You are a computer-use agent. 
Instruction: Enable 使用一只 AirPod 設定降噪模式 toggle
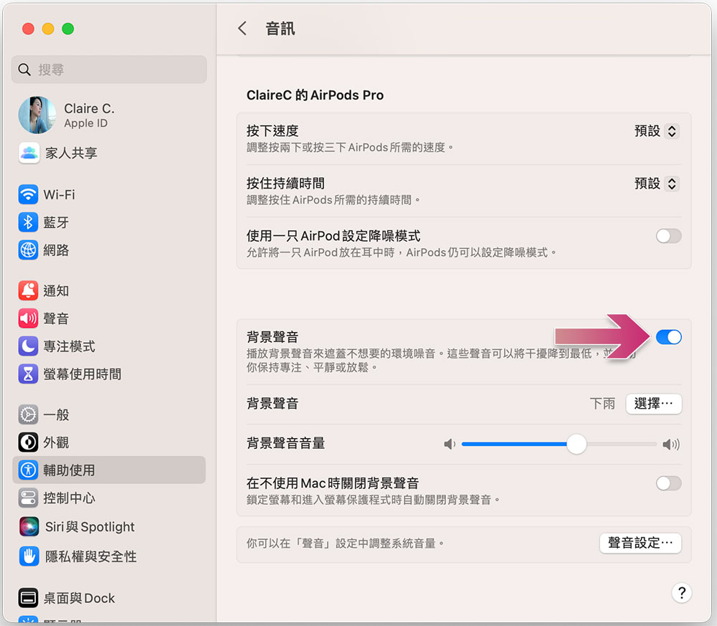[668, 237]
